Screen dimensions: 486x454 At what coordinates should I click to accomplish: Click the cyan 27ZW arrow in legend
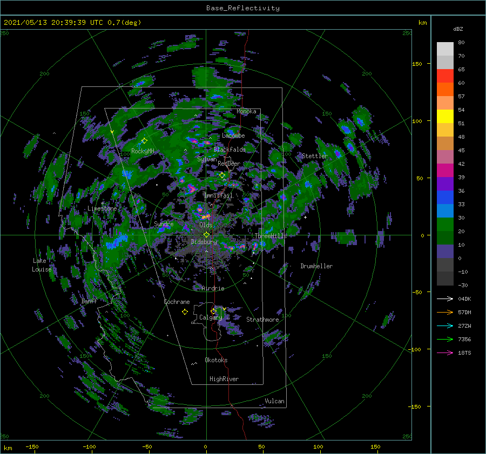pyautogui.click(x=445, y=326)
